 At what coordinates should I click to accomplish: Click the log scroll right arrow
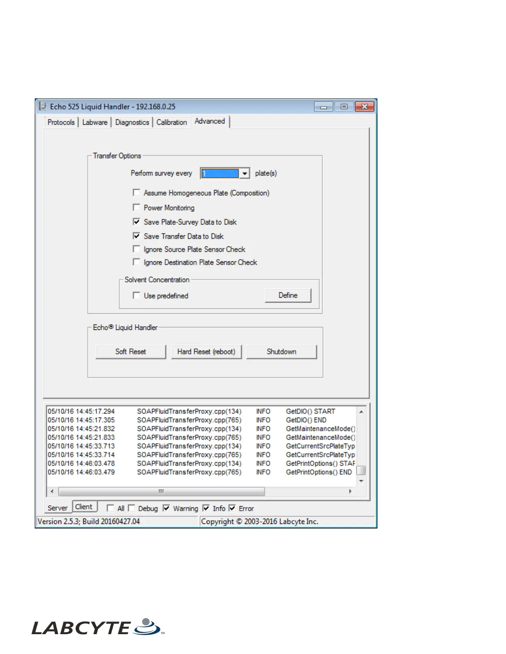351,491
